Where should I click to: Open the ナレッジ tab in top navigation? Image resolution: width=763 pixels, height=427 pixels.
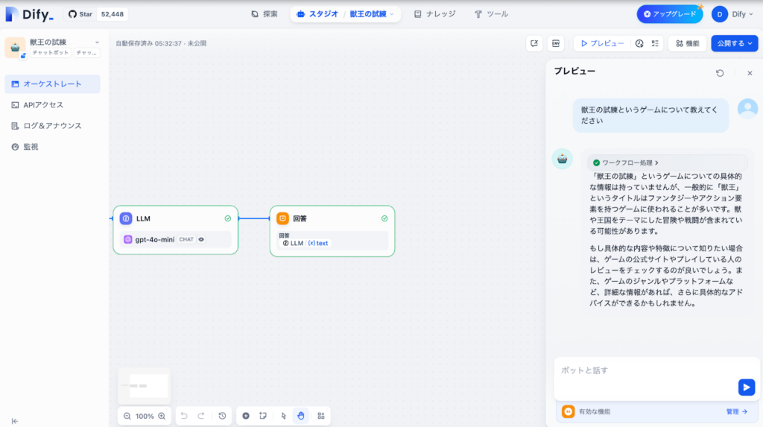(x=434, y=14)
